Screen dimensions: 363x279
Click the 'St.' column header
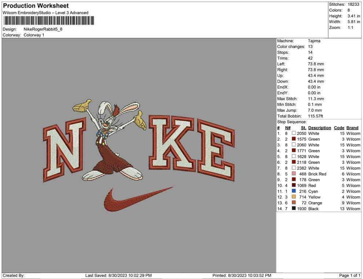(303, 127)
